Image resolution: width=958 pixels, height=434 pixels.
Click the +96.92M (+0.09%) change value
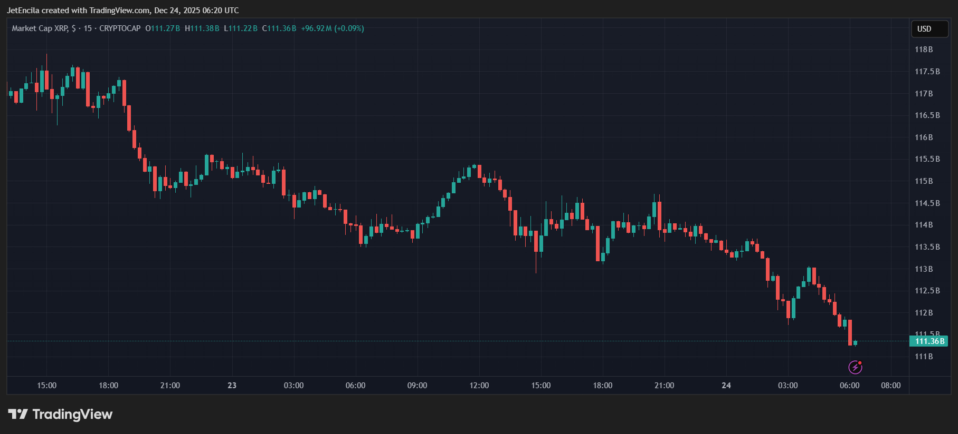(x=333, y=28)
